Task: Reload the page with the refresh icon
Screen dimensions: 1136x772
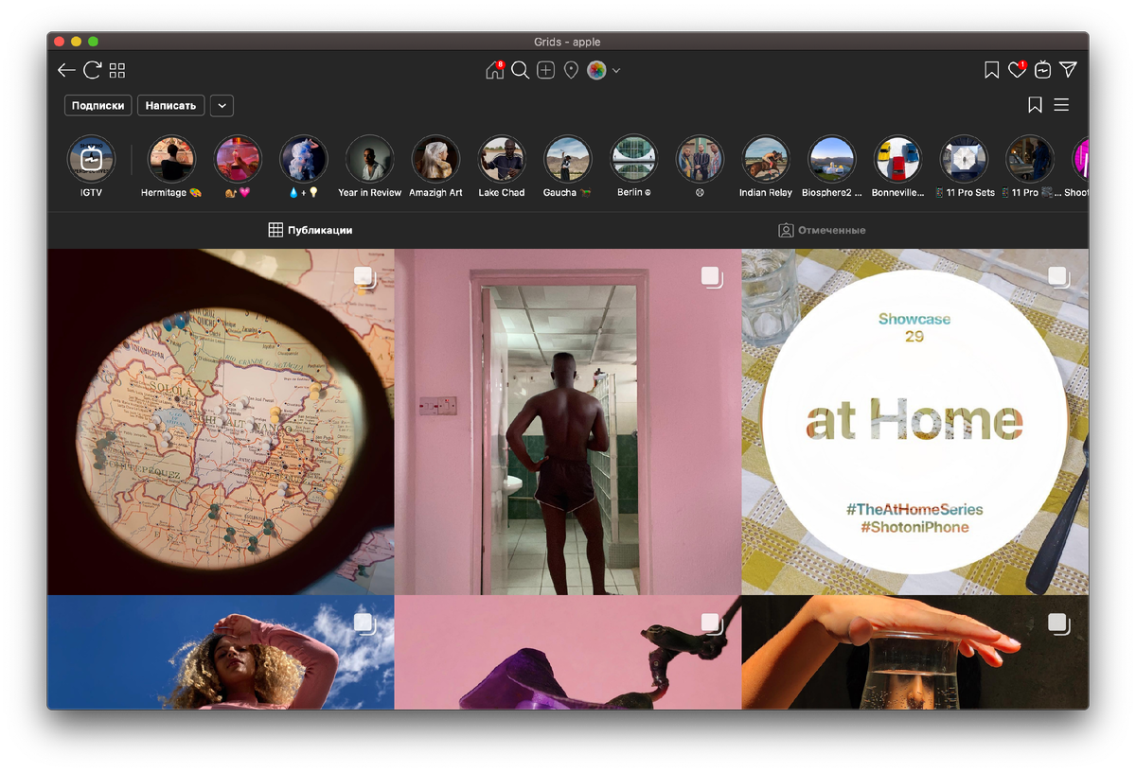Action: click(92, 70)
